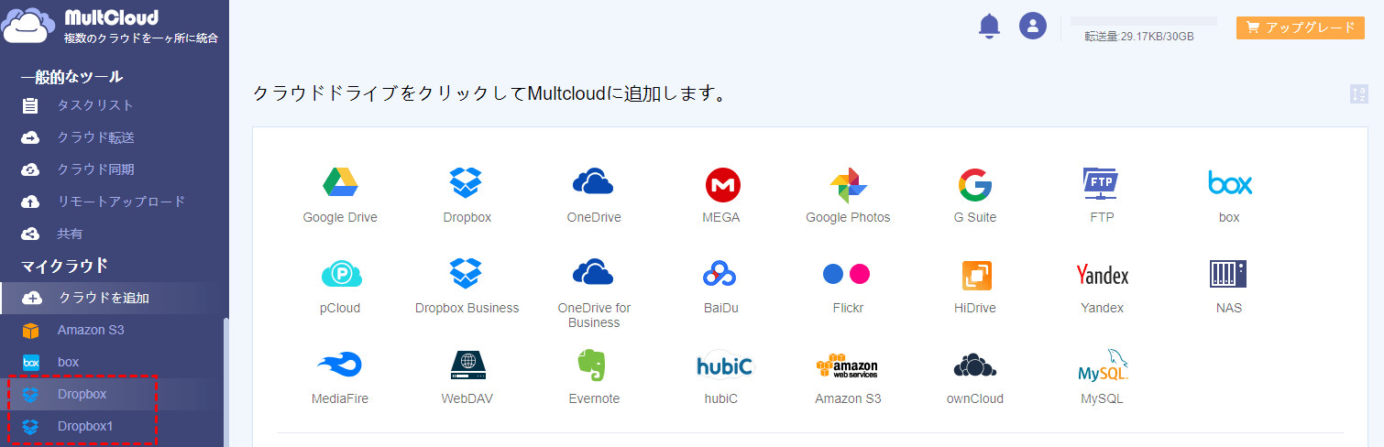Click the MultCloud logo

tap(111, 26)
